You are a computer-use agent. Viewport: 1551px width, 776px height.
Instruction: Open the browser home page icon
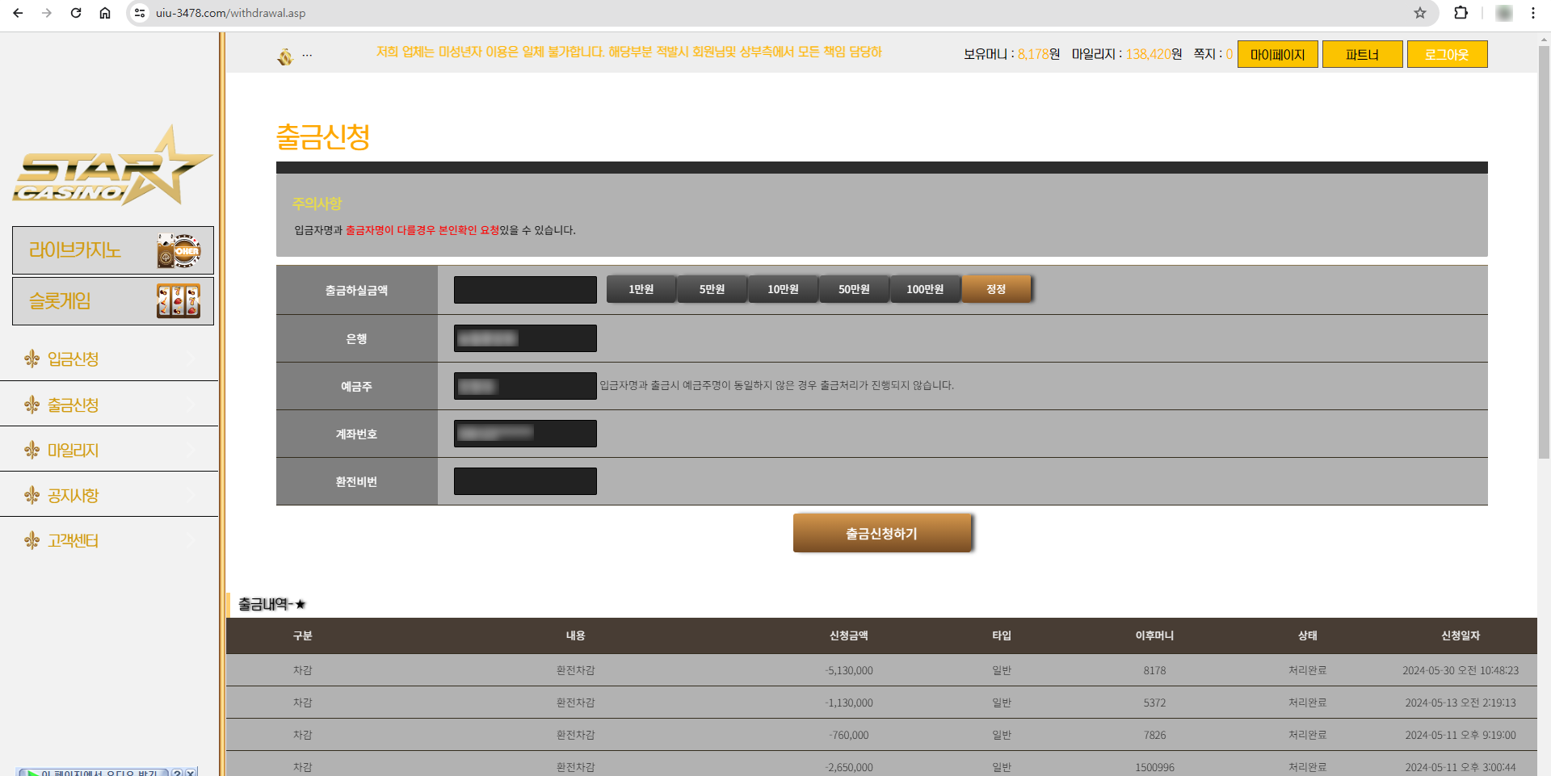point(105,13)
